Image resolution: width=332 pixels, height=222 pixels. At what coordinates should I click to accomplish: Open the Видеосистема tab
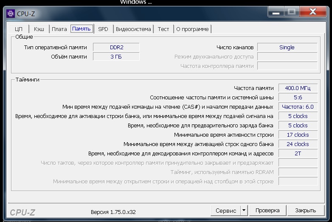(x=133, y=29)
